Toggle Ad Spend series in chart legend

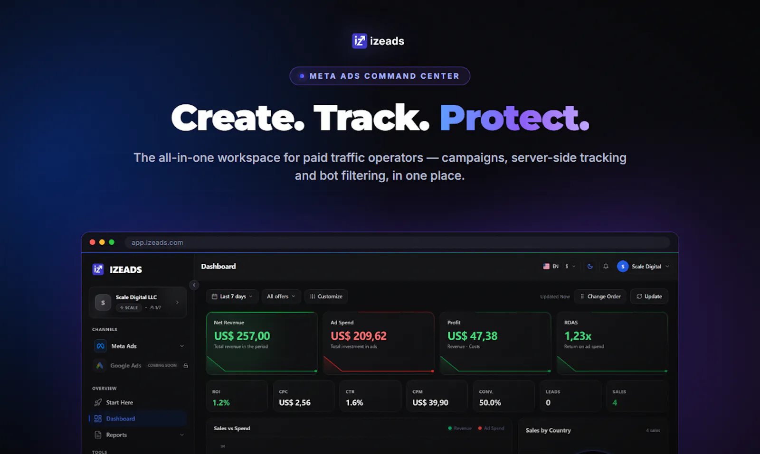coord(491,428)
